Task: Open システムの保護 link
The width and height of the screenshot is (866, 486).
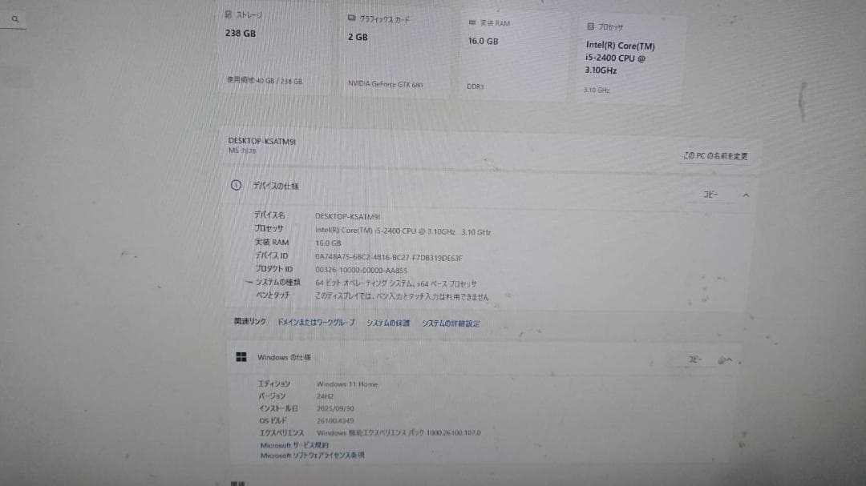Action: pyautogui.click(x=388, y=323)
